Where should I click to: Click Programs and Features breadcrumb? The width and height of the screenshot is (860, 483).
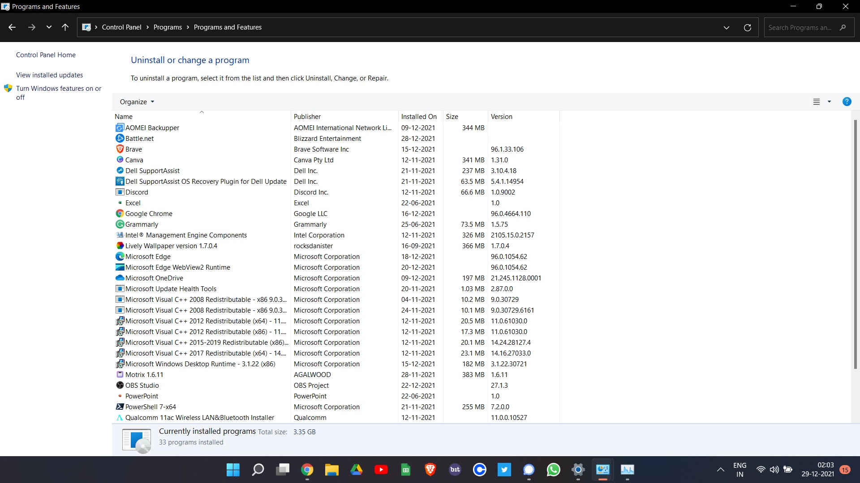click(228, 27)
